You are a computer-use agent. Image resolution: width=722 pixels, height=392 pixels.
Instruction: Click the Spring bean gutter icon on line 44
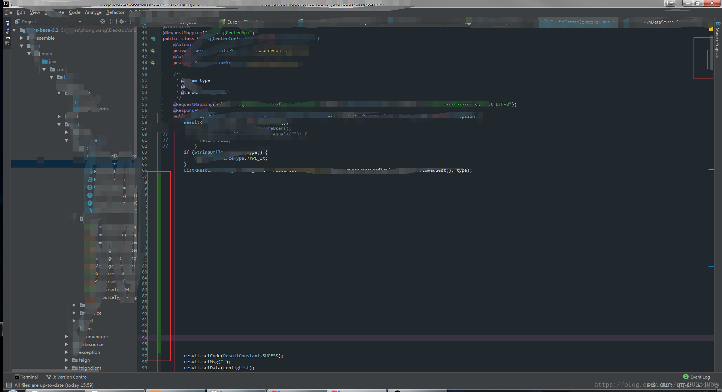[x=153, y=39]
